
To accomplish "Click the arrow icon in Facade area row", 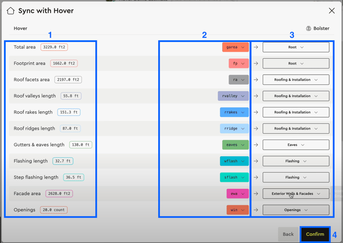I will [256, 194].
